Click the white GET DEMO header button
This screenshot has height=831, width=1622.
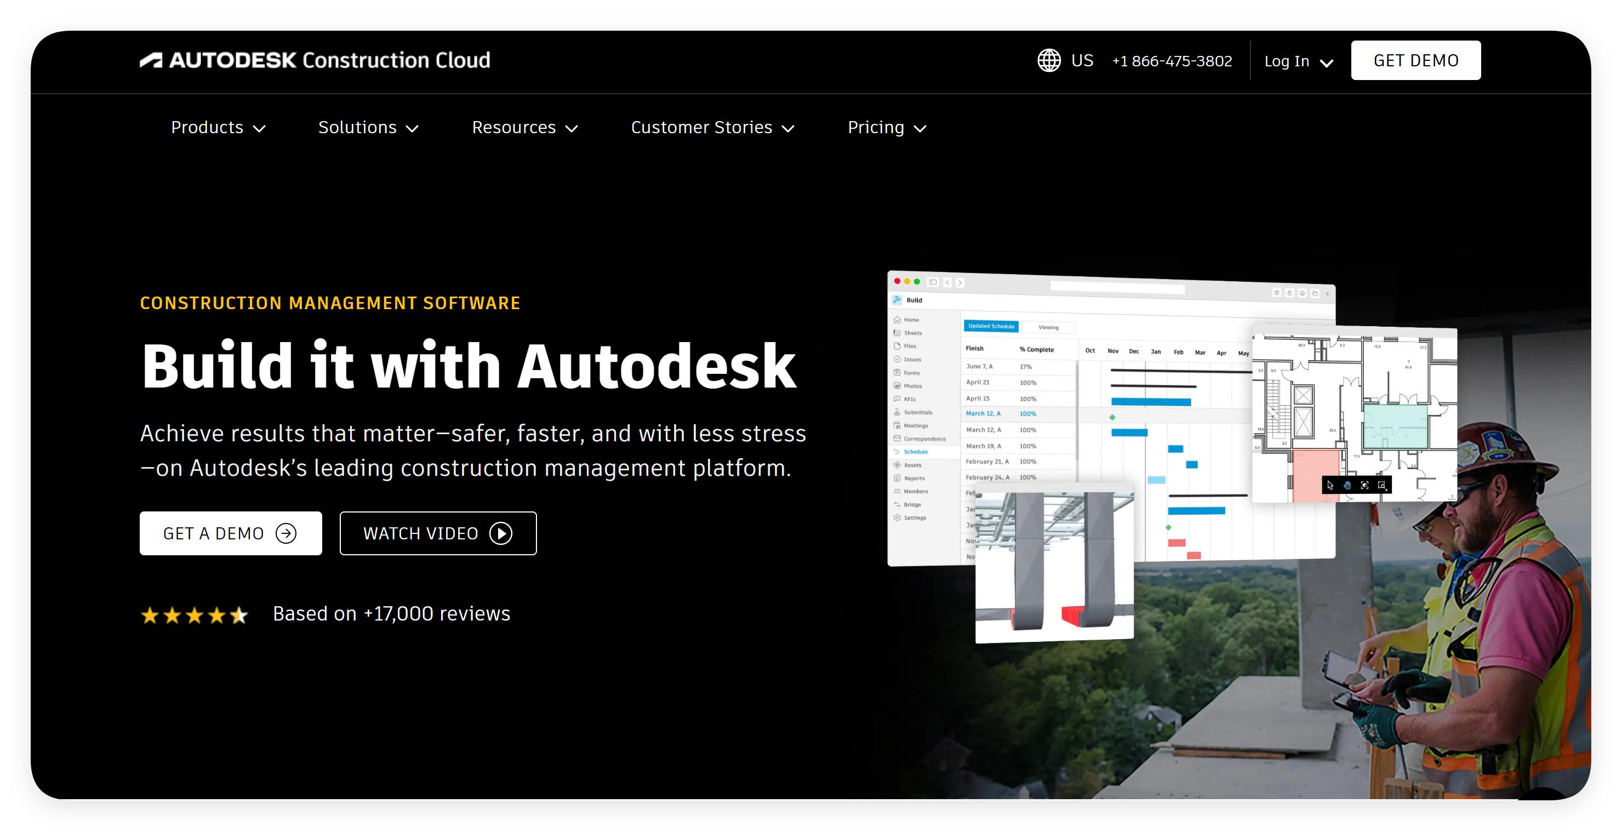tap(1415, 60)
